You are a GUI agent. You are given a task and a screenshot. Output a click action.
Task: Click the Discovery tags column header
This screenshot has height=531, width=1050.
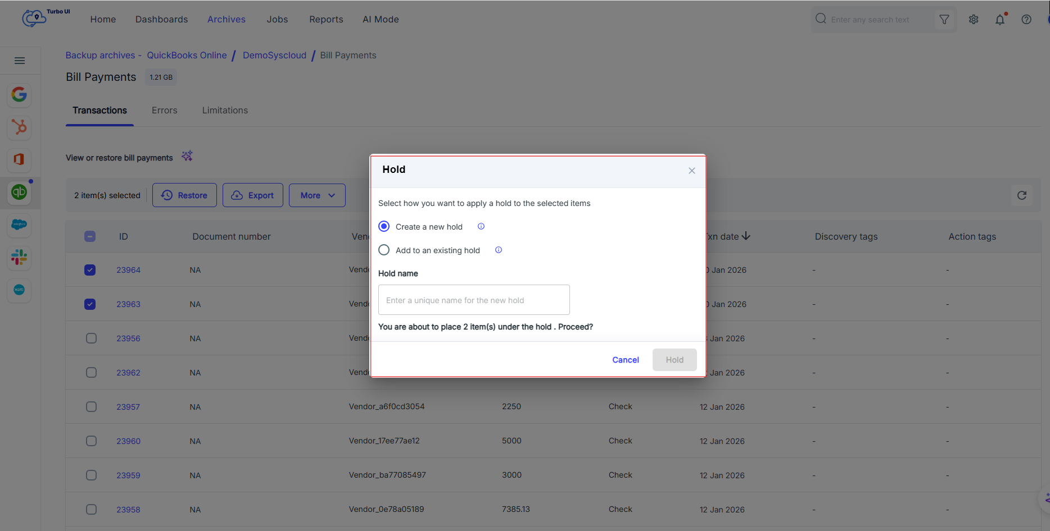click(846, 236)
